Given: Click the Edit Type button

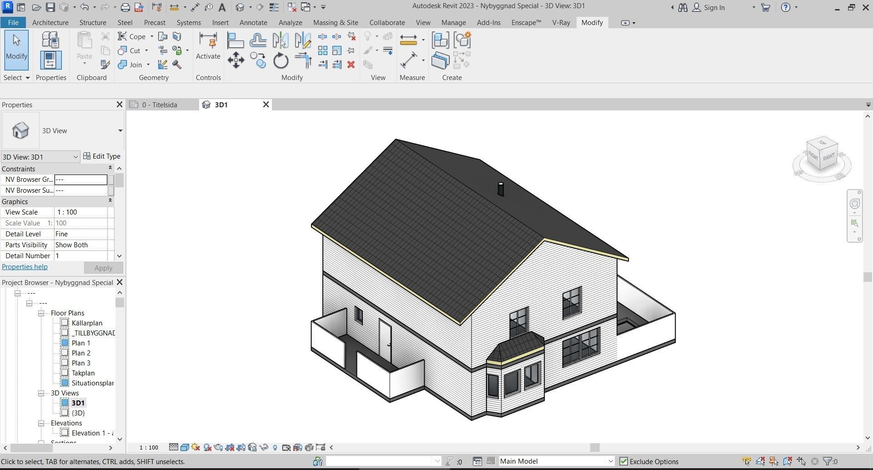Looking at the screenshot, I should click(102, 156).
